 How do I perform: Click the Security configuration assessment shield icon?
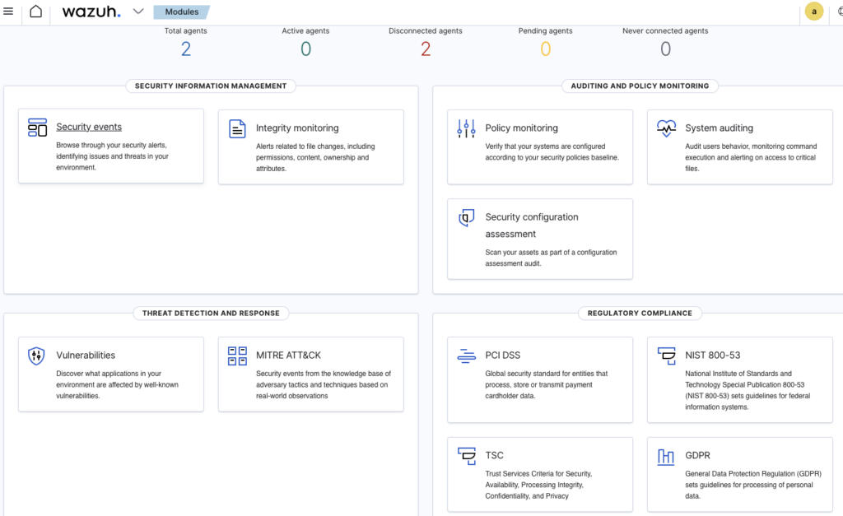(466, 218)
